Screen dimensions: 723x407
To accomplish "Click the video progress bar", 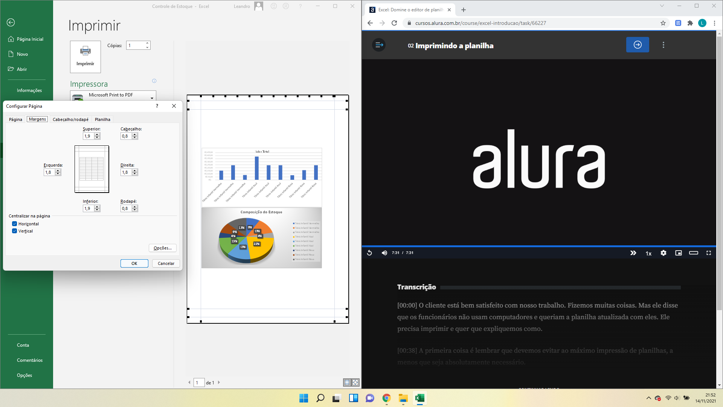I will (539, 246).
